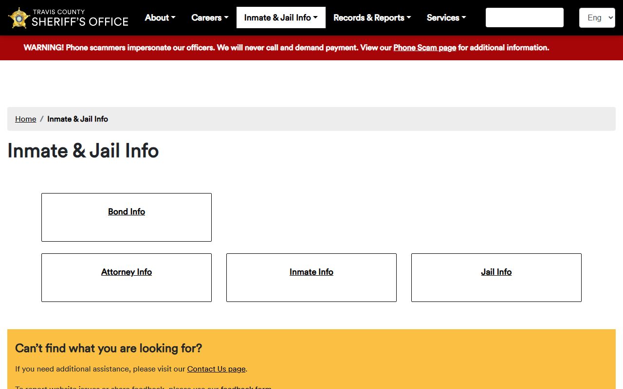
Task: Expand the About dropdown menu
Action: tap(160, 18)
